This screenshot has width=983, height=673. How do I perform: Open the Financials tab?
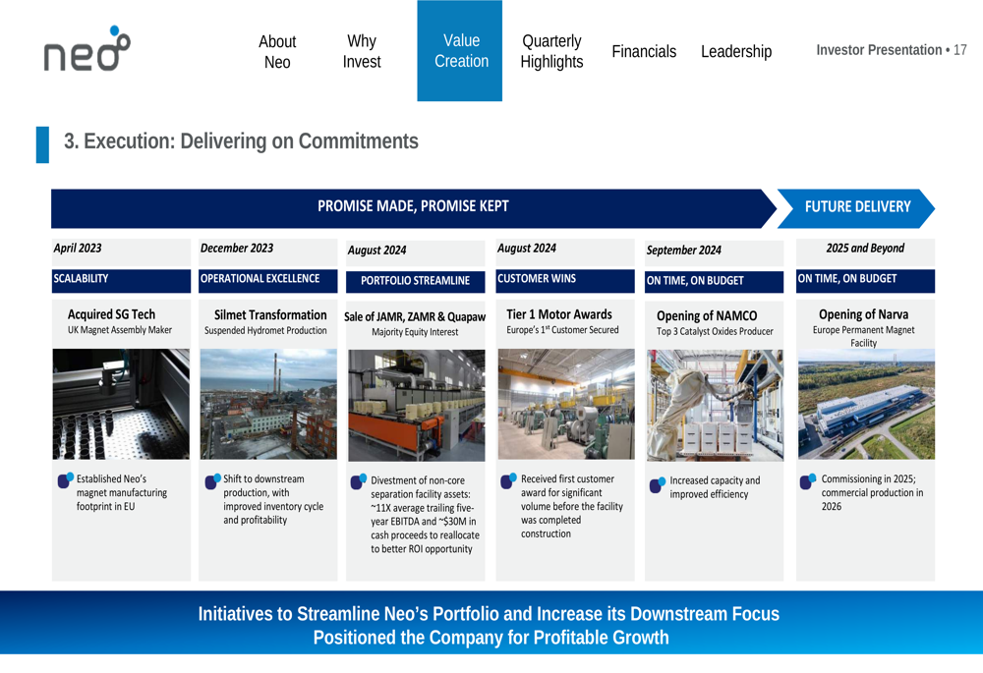[x=644, y=51]
